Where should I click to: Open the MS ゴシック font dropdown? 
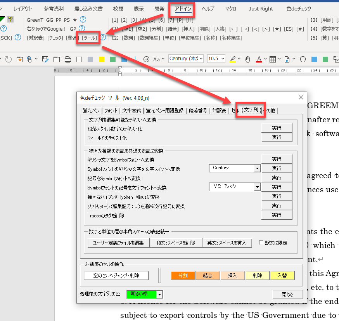(256, 187)
